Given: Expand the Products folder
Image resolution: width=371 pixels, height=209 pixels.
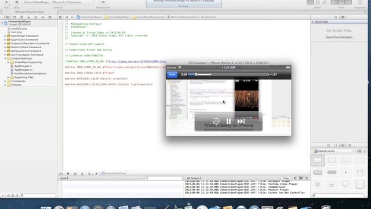Looking at the screenshot, I should coord(5,85).
